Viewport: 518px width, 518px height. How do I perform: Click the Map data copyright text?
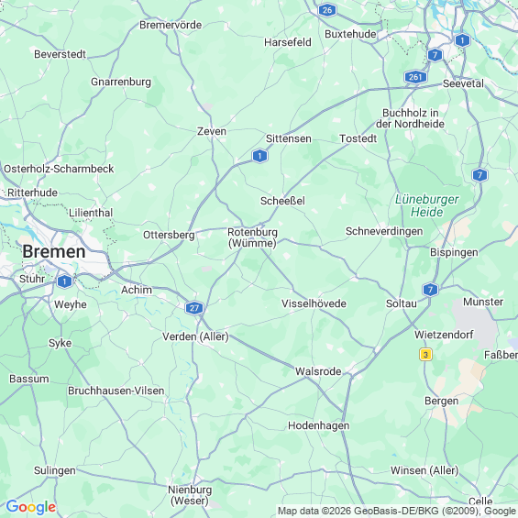397,511
